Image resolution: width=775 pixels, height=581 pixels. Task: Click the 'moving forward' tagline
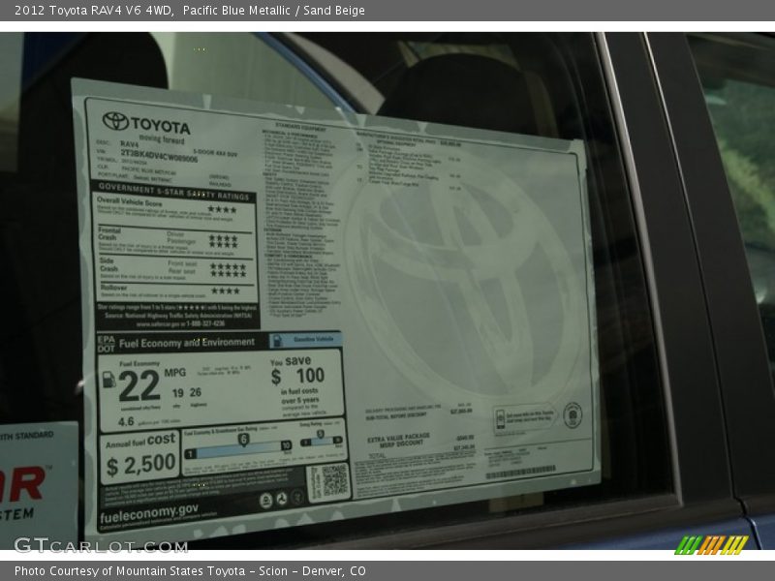click(162, 139)
